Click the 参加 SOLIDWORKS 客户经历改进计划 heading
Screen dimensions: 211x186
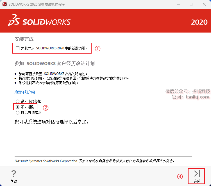pyautogui.click(x=55, y=63)
